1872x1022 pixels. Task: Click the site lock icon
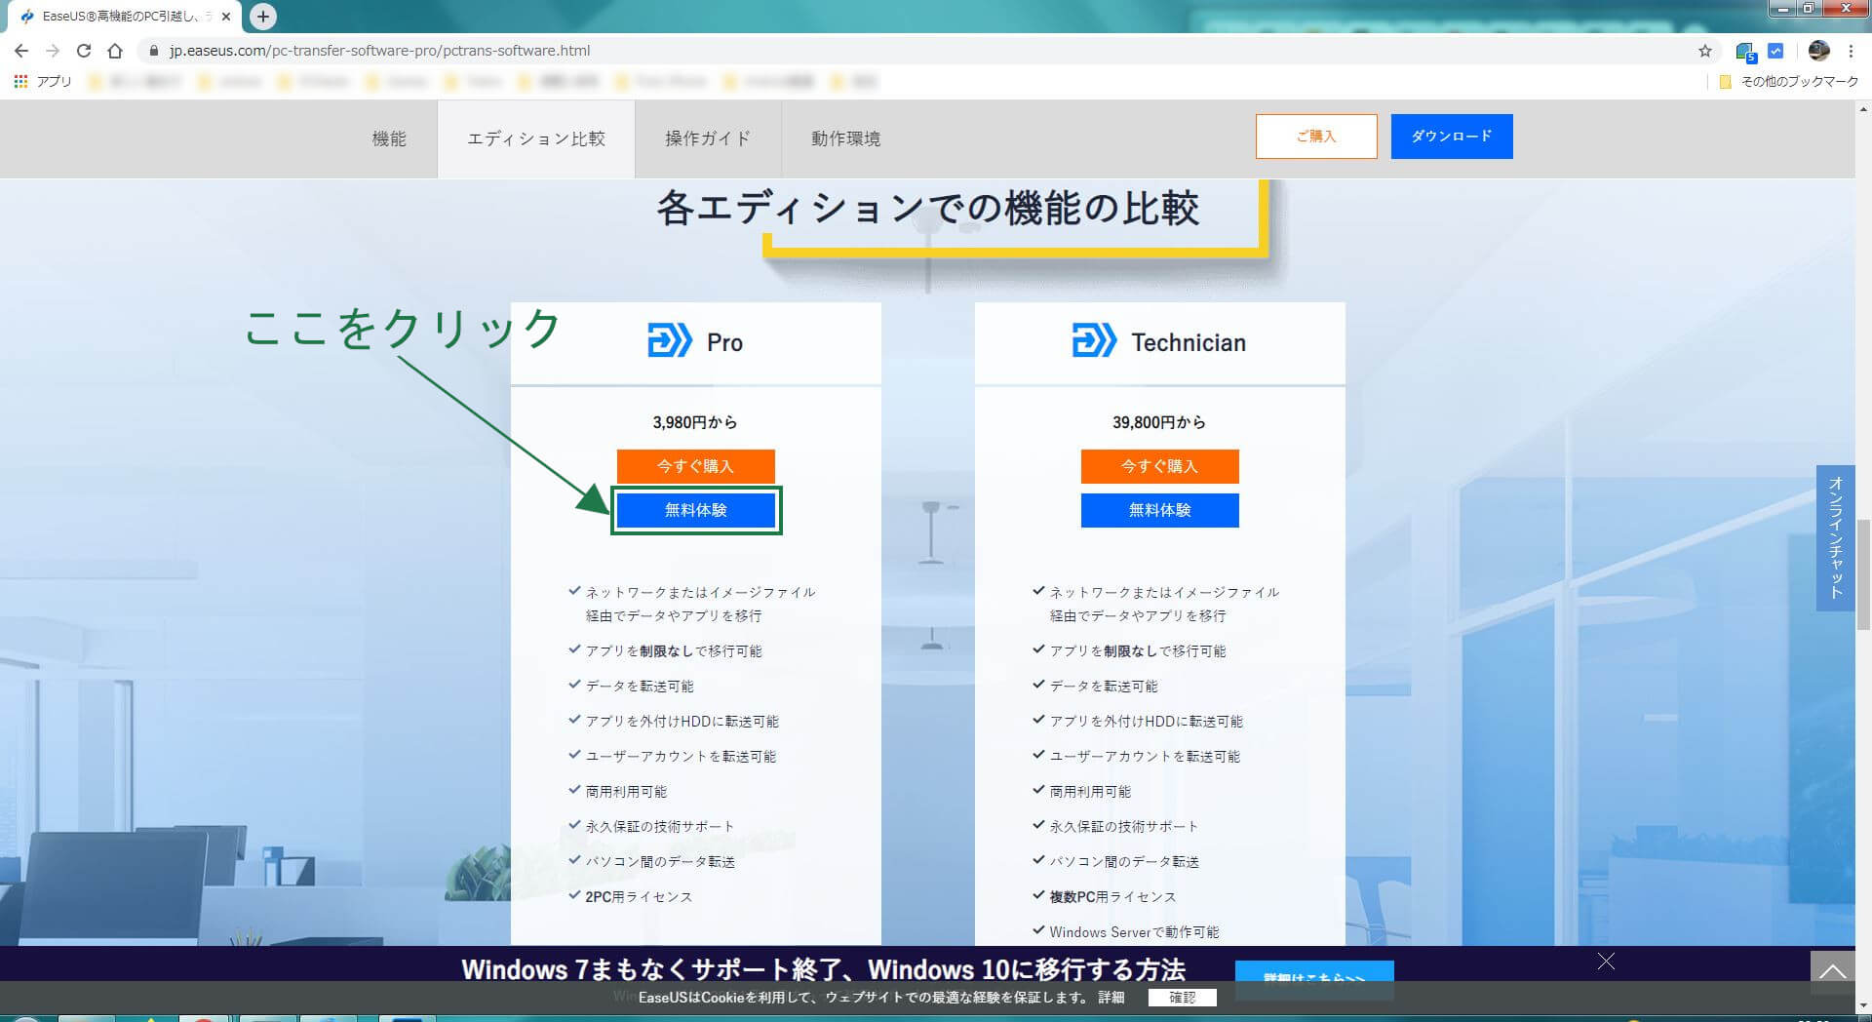coord(153,51)
